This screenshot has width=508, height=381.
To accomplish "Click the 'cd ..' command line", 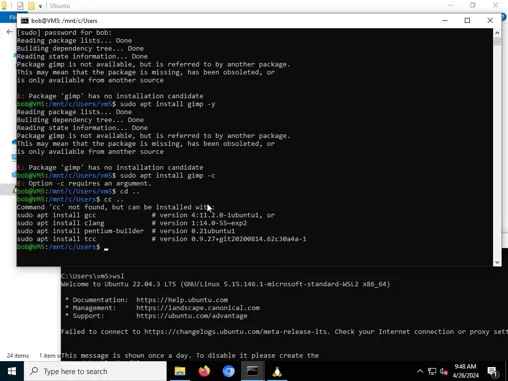I will [129, 191].
